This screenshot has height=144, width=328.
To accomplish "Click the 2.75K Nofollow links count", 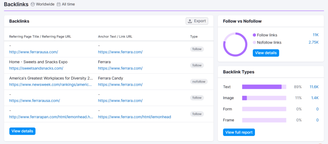I will pos(314,42).
